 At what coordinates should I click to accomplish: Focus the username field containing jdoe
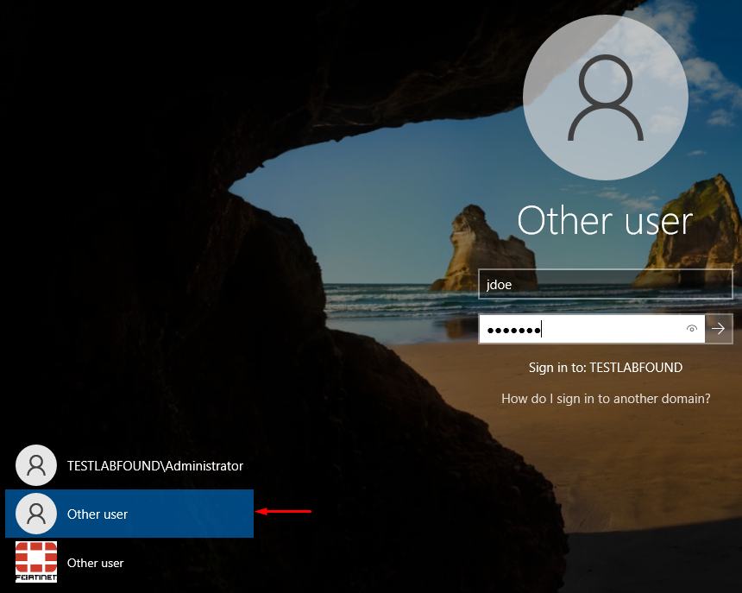[604, 284]
